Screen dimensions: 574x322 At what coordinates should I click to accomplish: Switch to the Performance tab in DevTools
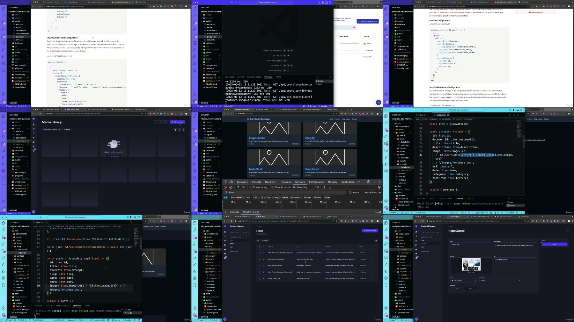tap(316, 182)
